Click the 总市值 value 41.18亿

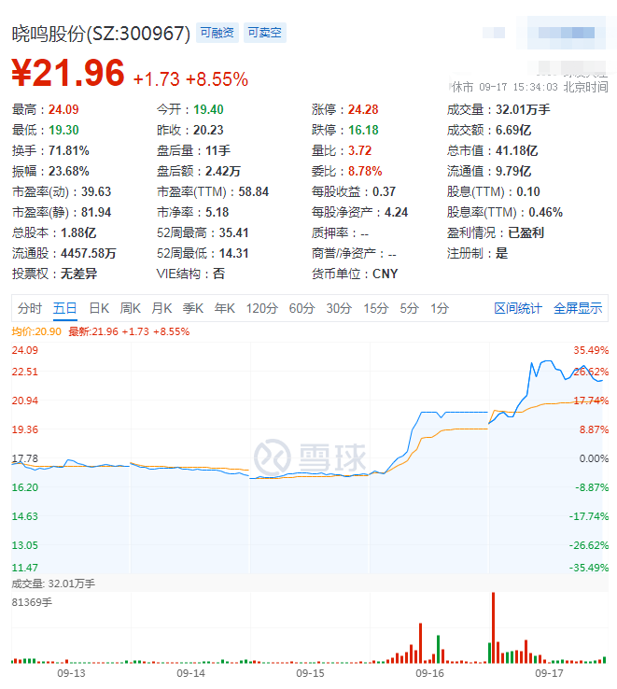(517, 150)
